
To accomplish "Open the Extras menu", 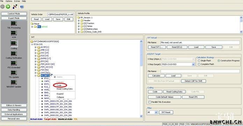I will coord(17,1).
